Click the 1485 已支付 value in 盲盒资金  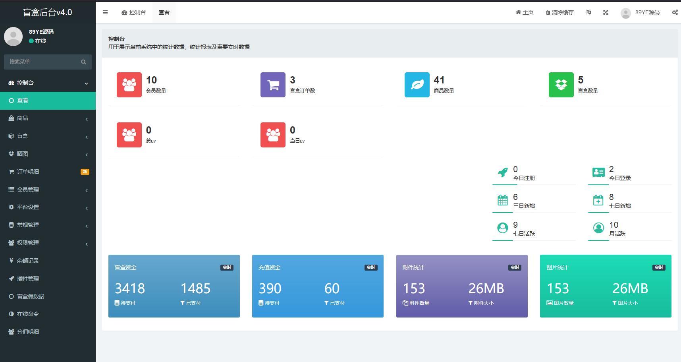(195, 288)
